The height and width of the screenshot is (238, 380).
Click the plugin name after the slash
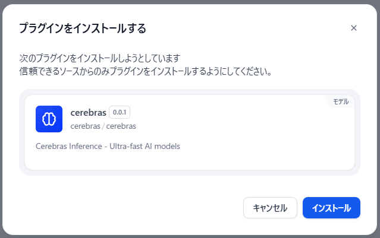pos(122,126)
